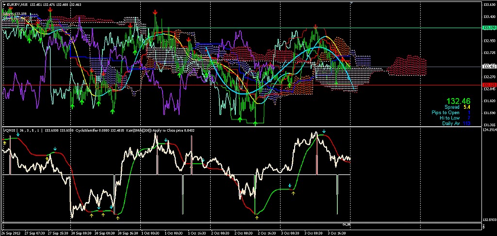Click the cyan down arrow at lower pane 3 Oct peak
Image resolution: width=497 pixels, height=236 pixels.
324,131
